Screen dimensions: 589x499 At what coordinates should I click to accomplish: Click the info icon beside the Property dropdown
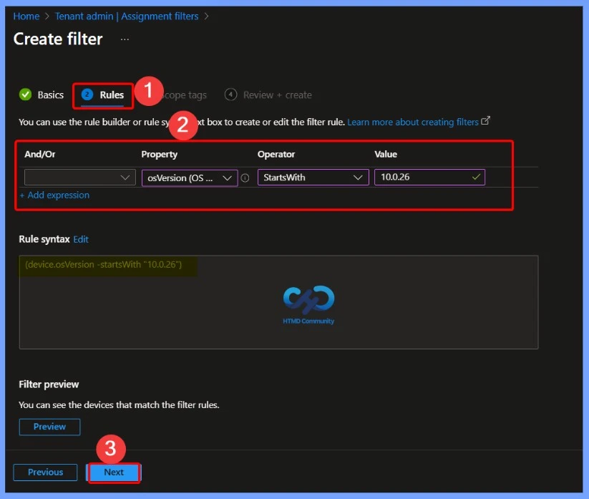(x=245, y=178)
